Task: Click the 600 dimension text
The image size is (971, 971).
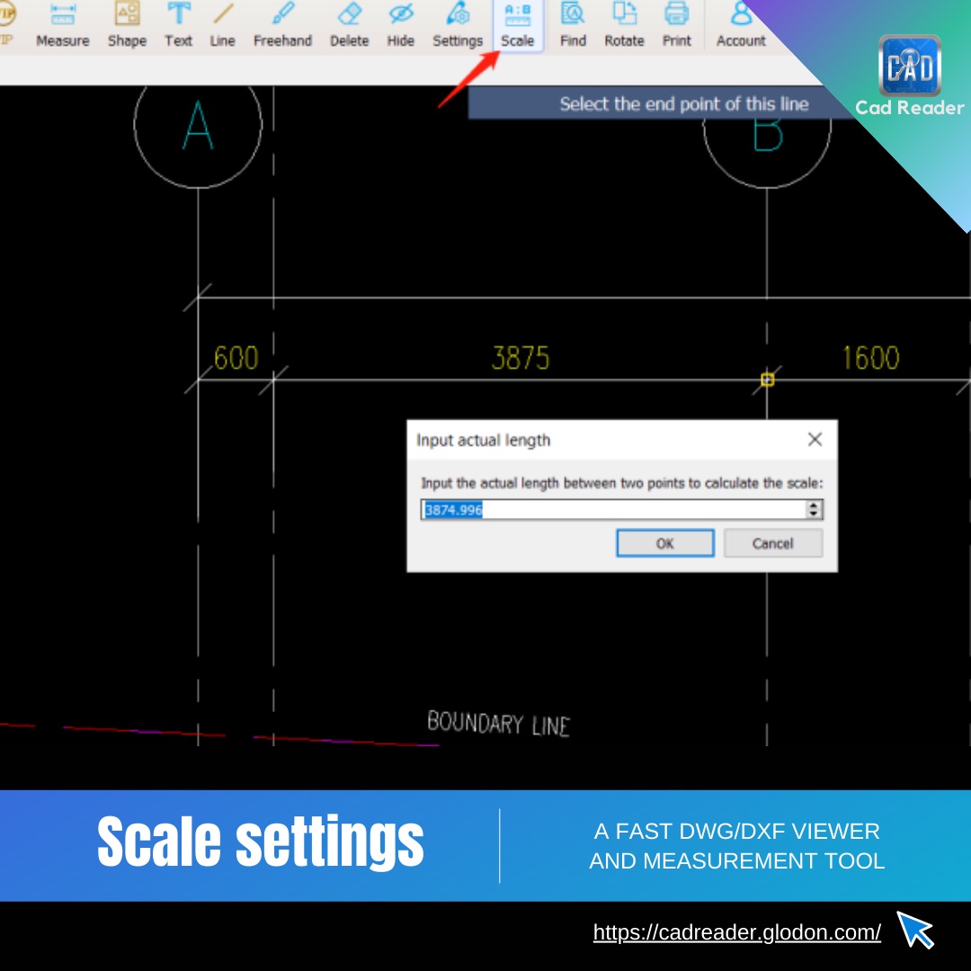Action: [x=236, y=358]
